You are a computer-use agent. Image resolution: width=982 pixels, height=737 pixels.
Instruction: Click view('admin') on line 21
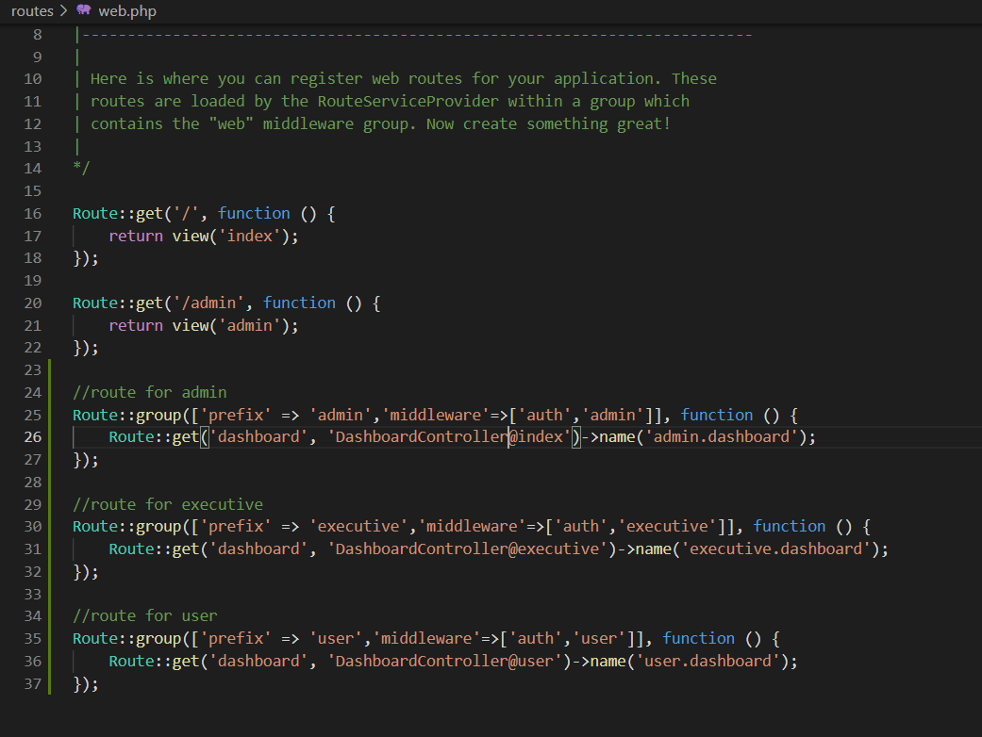click(x=231, y=325)
